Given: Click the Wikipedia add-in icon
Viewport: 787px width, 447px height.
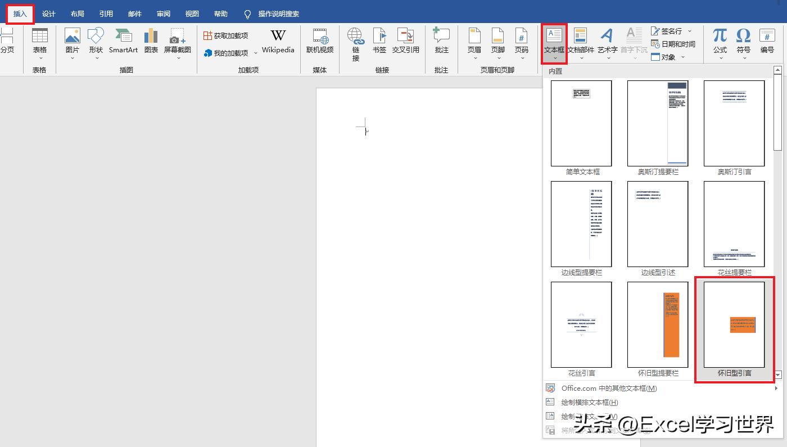Looking at the screenshot, I should click(x=278, y=39).
